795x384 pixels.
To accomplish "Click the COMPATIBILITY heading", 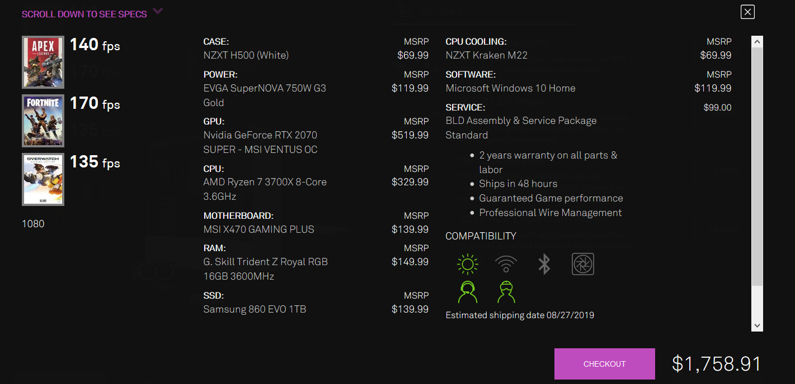I will [481, 236].
